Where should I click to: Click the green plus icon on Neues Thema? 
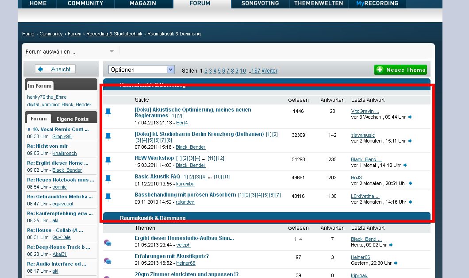(x=380, y=70)
